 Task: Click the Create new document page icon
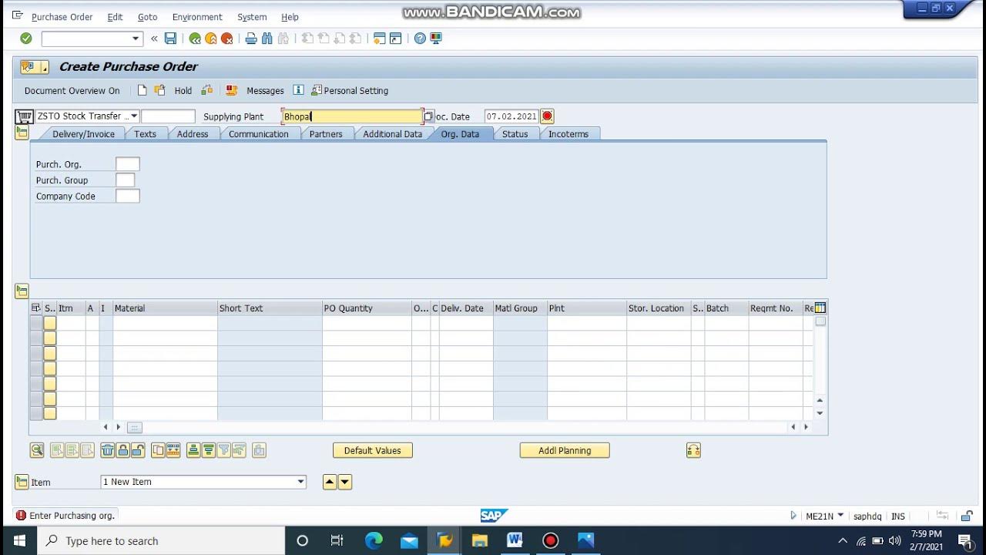coord(142,90)
